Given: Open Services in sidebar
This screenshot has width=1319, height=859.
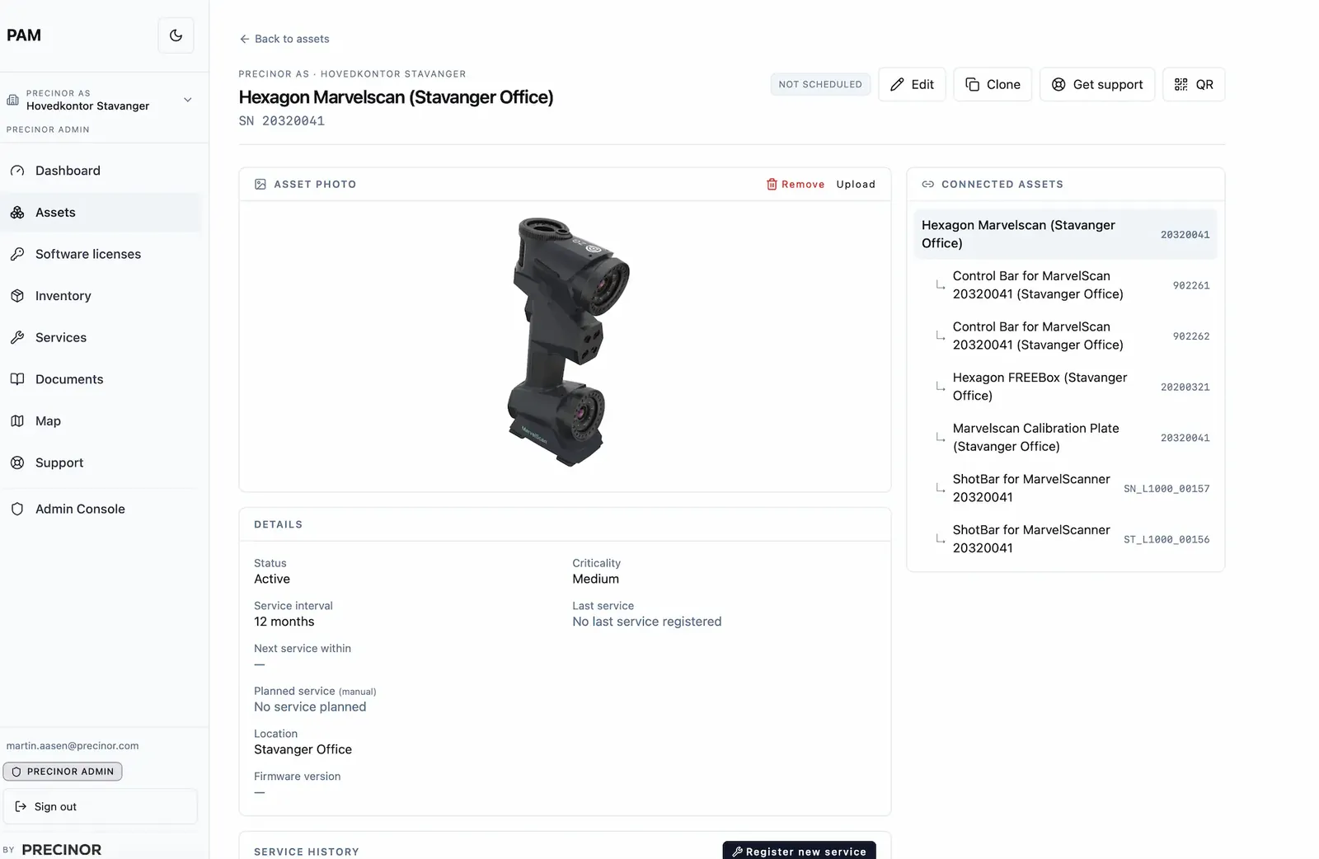Looking at the screenshot, I should [101, 338].
